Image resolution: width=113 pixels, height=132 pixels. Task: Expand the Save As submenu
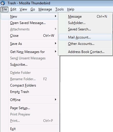tap(30, 44)
